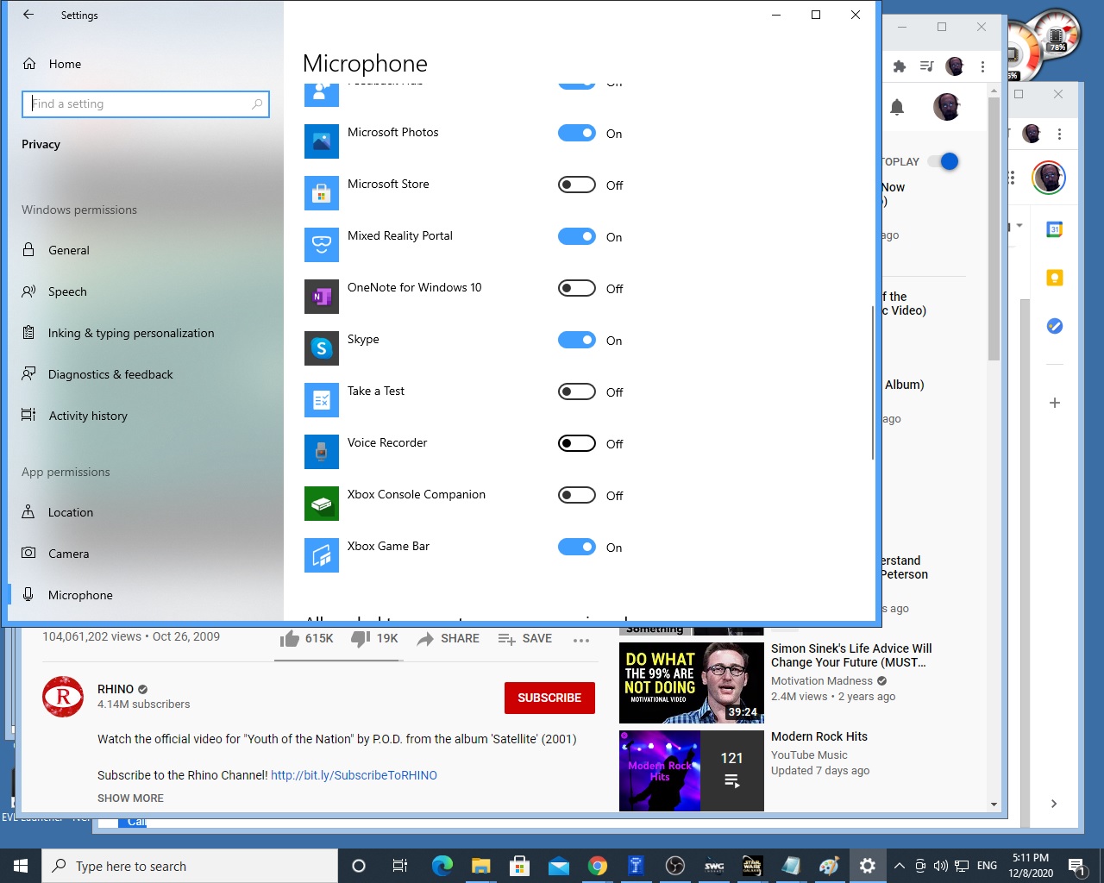This screenshot has height=883, width=1104.
Task: Click the SUBSCRIBE button
Action: (x=549, y=698)
